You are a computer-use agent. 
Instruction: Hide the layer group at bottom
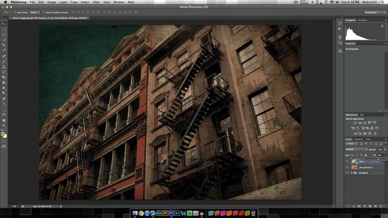click(x=347, y=173)
